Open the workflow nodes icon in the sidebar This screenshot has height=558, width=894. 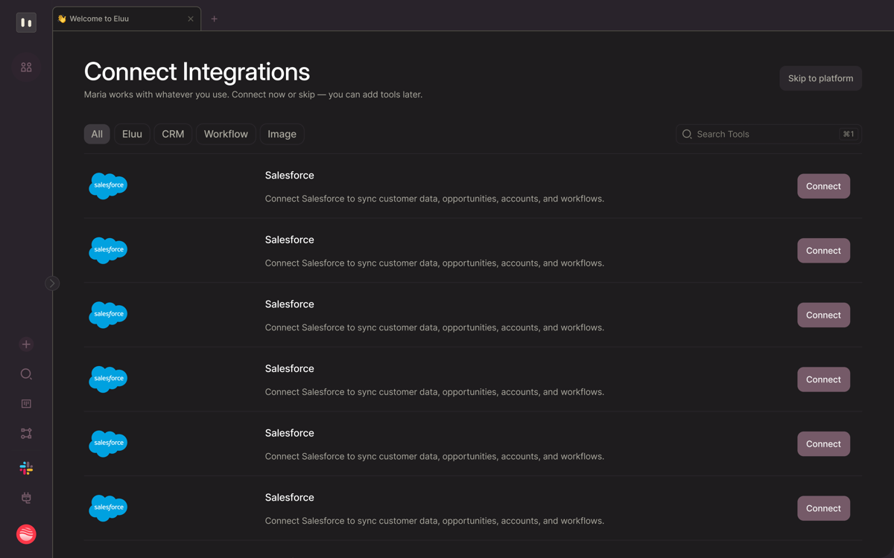click(x=26, y=434)
